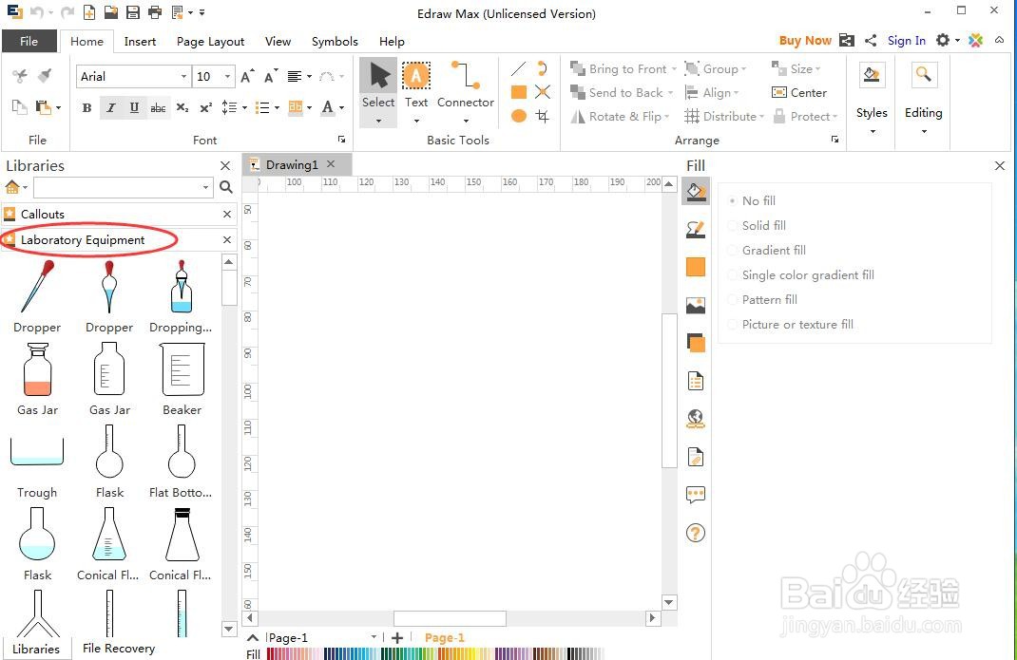1017x660 pixels.
Task: Click the library search magnifier icon
Action: tap(225, 187)
